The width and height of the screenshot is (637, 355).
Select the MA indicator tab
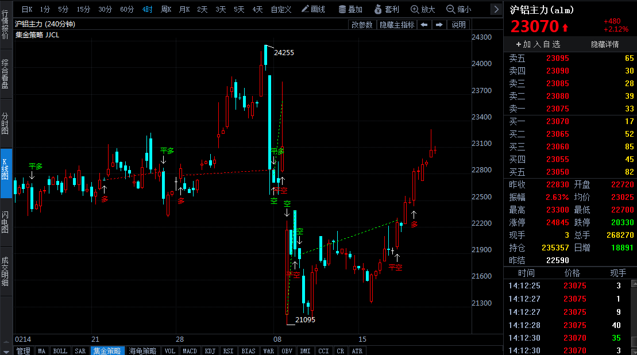(x=42, y=350)
